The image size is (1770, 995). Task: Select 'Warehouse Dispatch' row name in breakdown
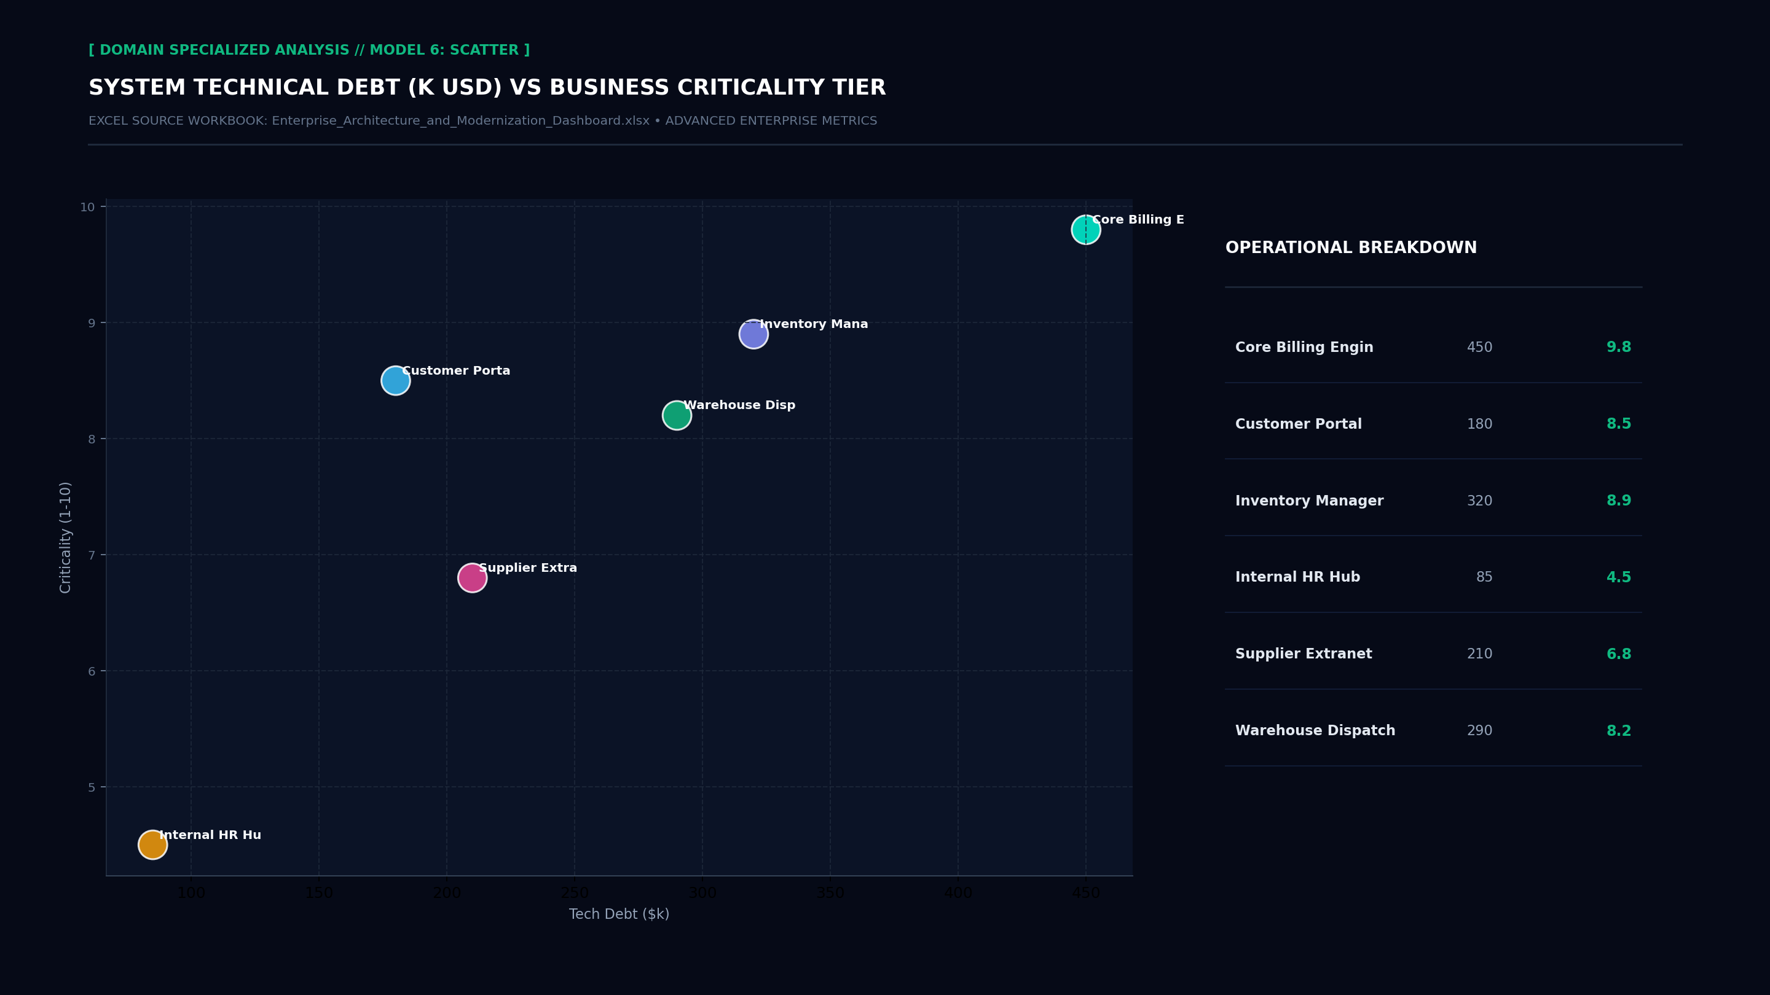click(1315, 731)
